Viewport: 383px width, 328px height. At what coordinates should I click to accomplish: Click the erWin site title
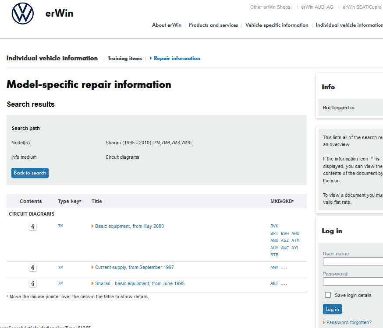(x=59, y=14)
